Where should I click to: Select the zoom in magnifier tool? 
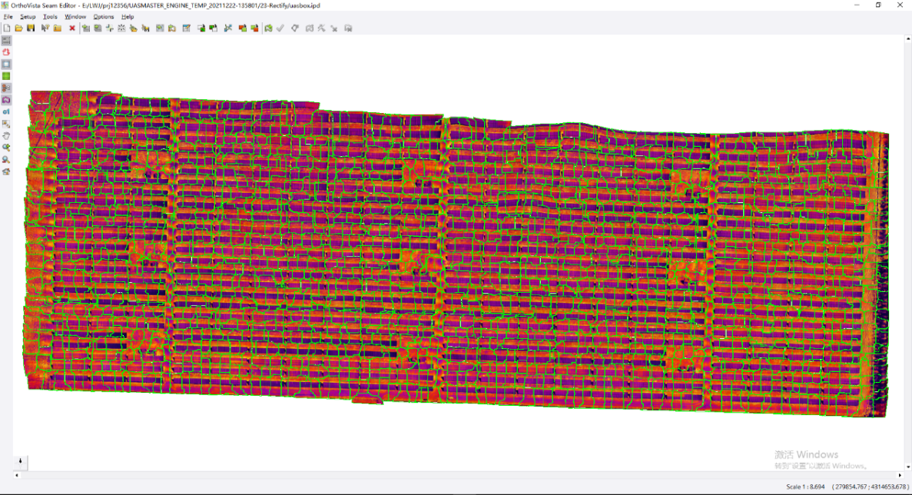point(6,147)
